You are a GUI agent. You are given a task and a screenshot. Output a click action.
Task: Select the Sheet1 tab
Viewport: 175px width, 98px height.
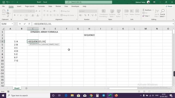coord(17,88)
